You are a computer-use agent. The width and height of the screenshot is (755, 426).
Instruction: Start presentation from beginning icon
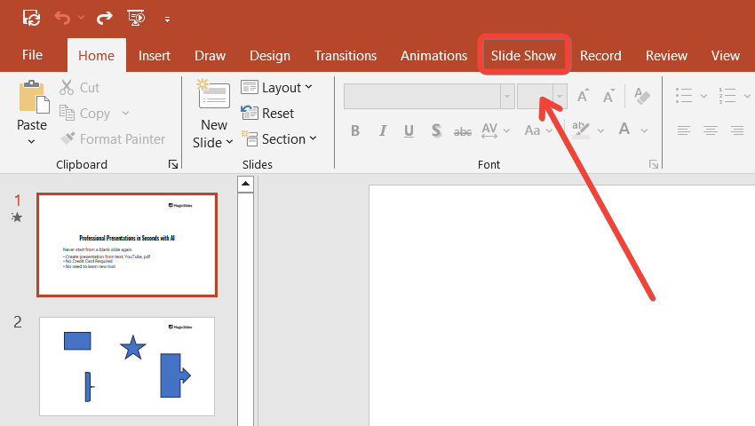click(x=136, y=17)
